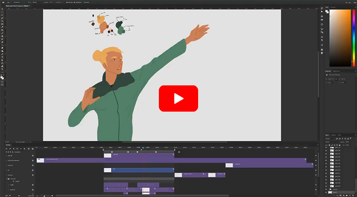Switch to the Paths tab
The height and width of the screenshot is (197, 357).
coord(339,135)
